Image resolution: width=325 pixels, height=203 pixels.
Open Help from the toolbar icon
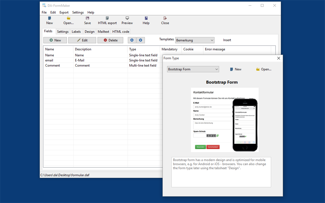pos(146,21)
